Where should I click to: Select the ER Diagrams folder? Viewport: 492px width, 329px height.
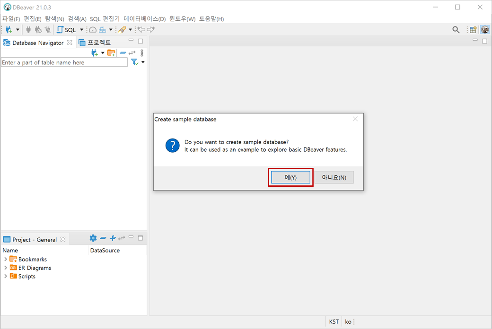tap(30, 268)
